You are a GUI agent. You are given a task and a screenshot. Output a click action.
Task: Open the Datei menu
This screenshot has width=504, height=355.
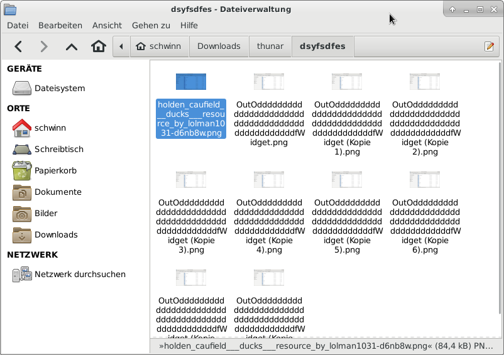[18, 25]
